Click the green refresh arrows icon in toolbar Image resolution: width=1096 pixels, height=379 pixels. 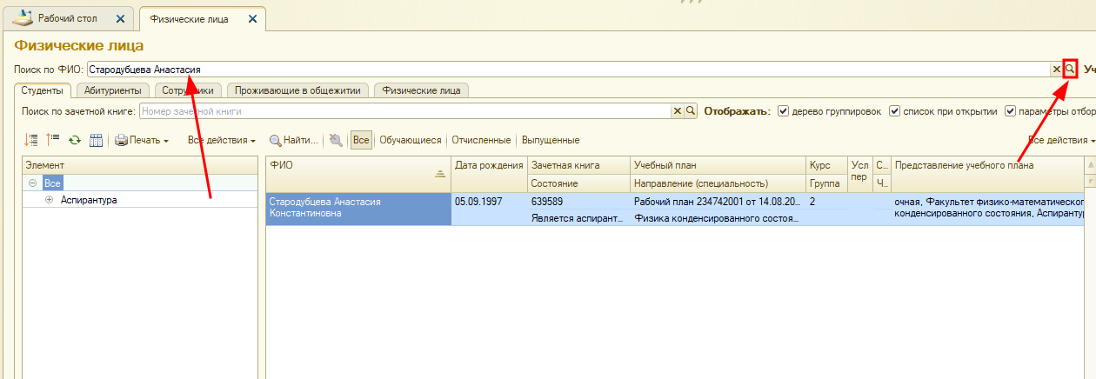click(75, 140)
